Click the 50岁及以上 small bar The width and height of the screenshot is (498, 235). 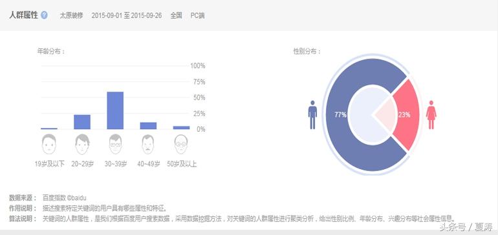181,127
